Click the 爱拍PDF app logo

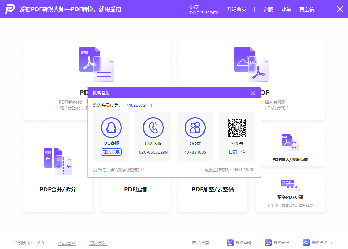(10, 9)
